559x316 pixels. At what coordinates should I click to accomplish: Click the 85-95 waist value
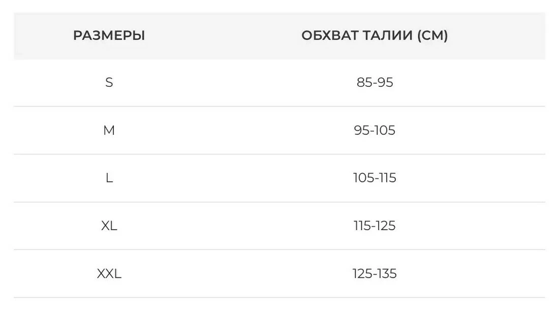point(375,82)
